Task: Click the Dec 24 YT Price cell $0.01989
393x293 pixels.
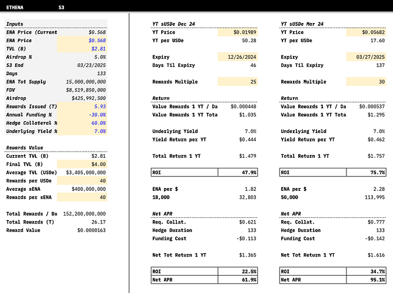Action: click(x=237, y=32)
